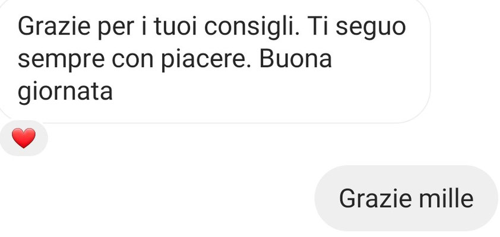Click the first 'Grazie' in the received message
500x237 pixels.
point(54,27)
